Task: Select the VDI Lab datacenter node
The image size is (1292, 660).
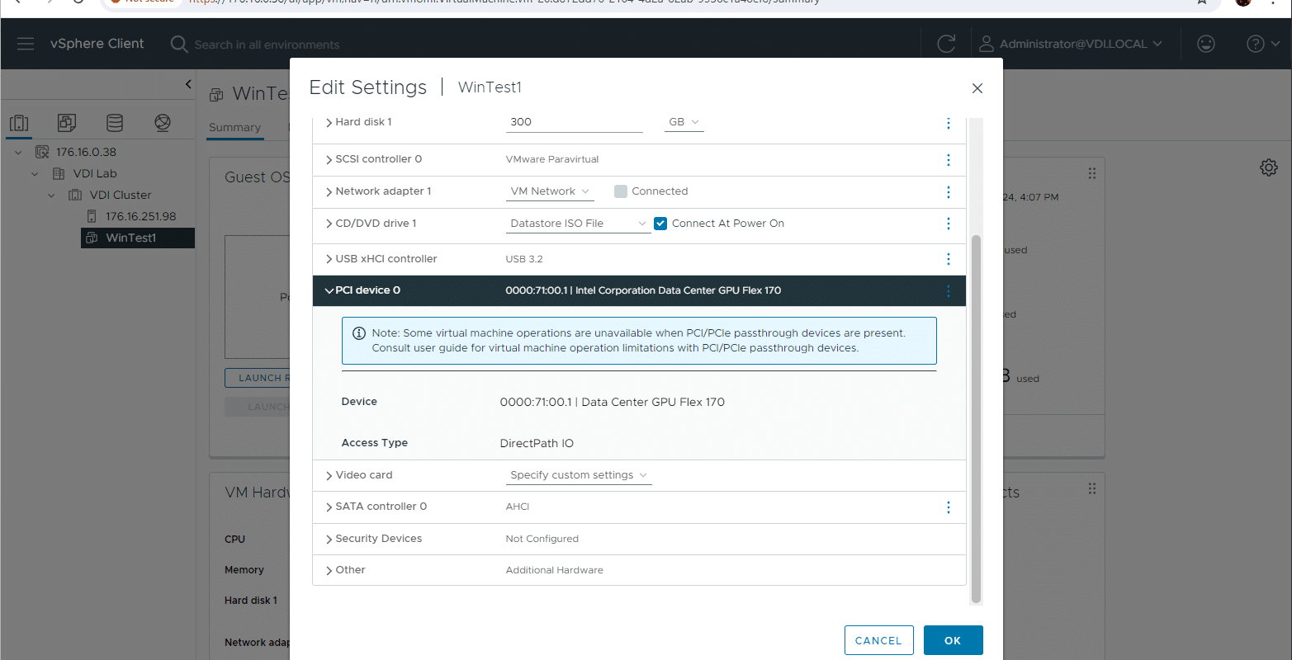Action: coord(95,173)
